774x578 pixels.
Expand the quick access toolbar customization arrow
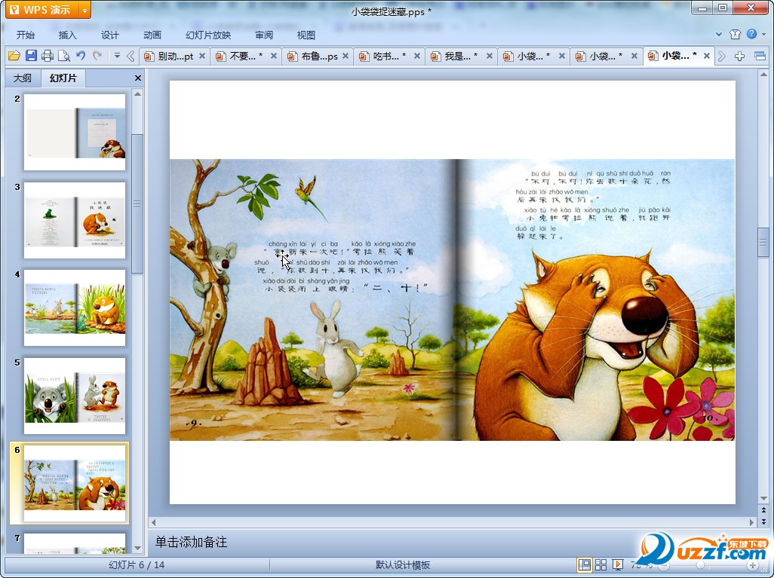pyautogui.click(x=117, y=56)
